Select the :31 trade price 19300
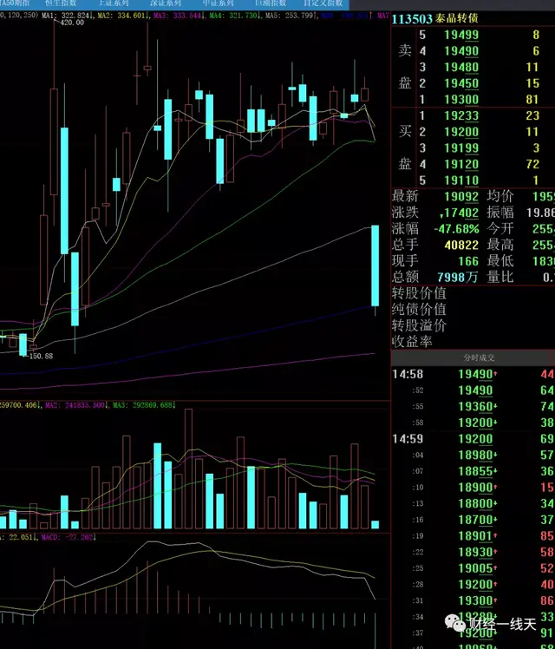 click(x=475, y=600)
